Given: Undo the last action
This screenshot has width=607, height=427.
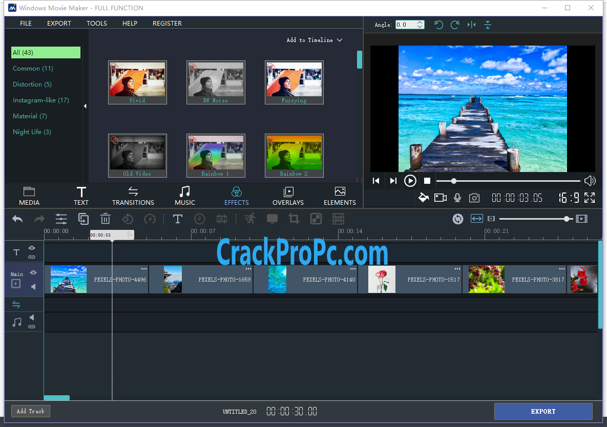Looking at the screenshot, I should 17,219.
